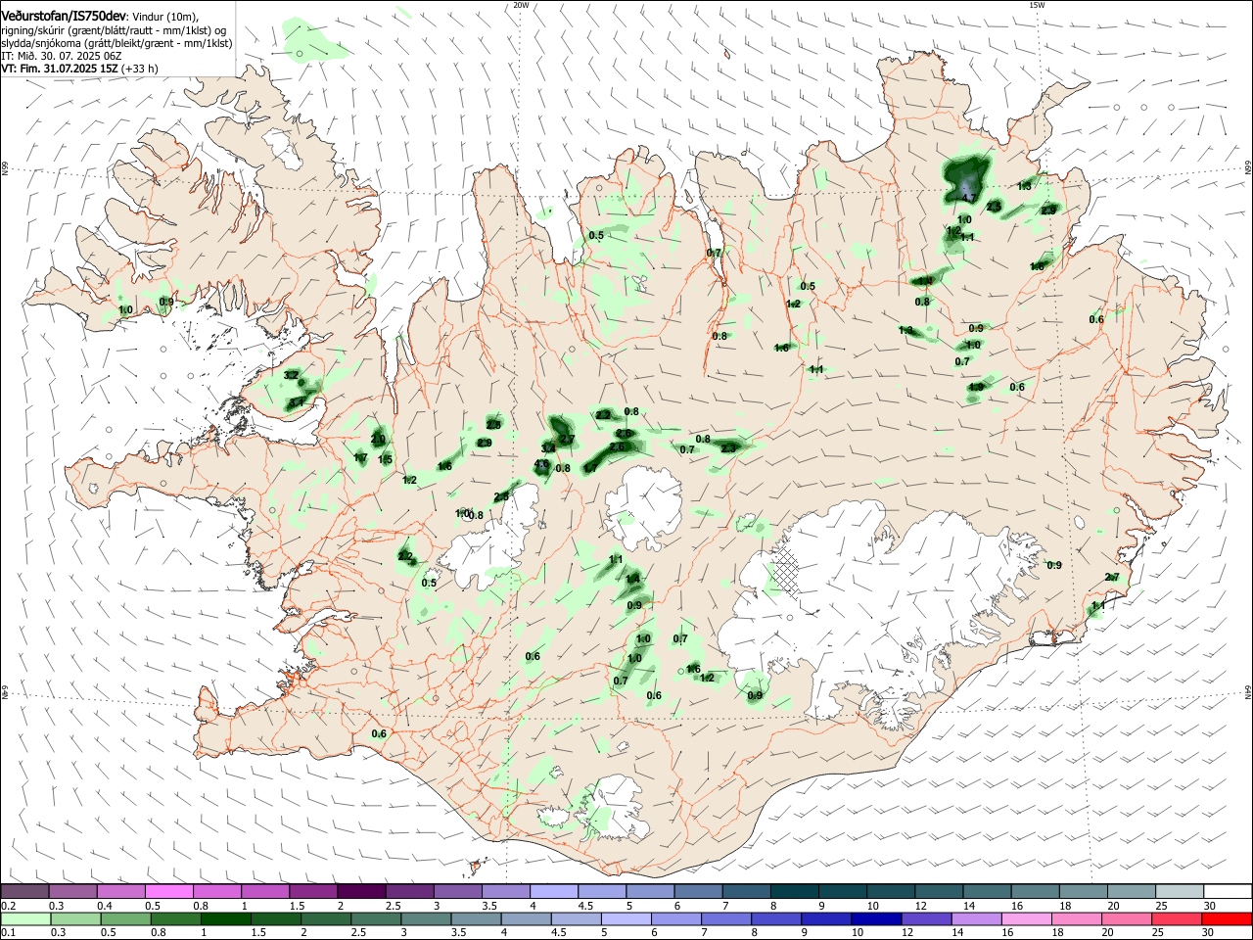This screenshot has height=940, width=1253.
Task: Click the 20W longitude label
Action: pyautogui.click(x=521, y=5)
